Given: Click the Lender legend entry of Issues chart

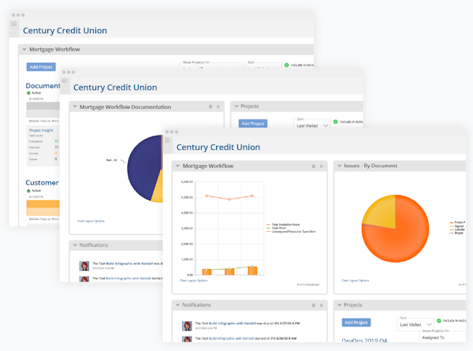Looking at the screenshot, I should click(x=457, y=230).
